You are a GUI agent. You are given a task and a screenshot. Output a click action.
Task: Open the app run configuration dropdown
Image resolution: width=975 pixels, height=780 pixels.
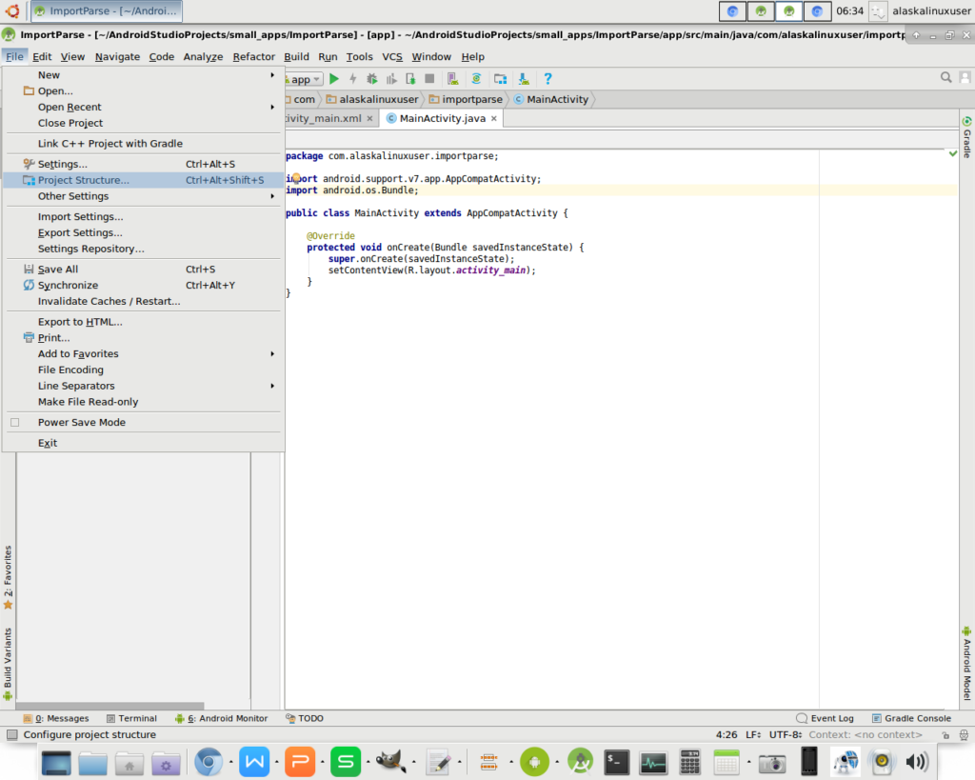tap(306, 80)
